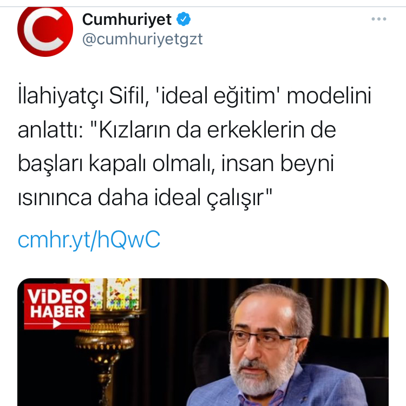Tap the word VİDEO on the badge

point(57,296)
